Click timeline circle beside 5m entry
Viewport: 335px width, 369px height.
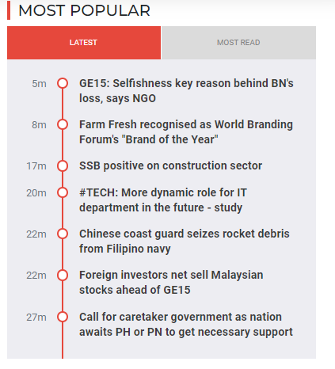(x=63, y=83)
